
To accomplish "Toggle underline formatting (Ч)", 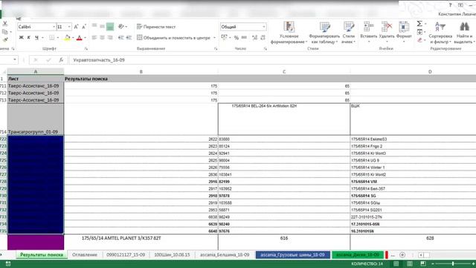I will (x=36, y=38).
